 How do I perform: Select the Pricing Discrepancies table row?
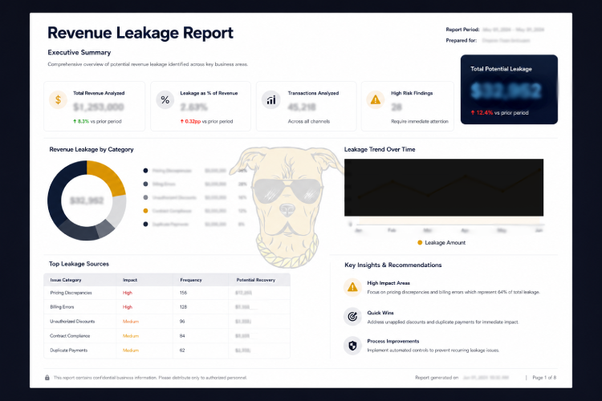click(x=167, y=293)
